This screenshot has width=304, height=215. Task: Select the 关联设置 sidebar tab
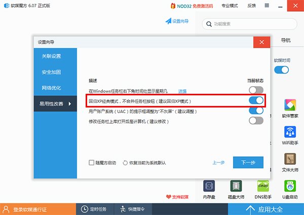(x=55, y=56)
